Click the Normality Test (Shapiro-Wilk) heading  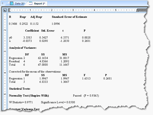pos(29,96)
